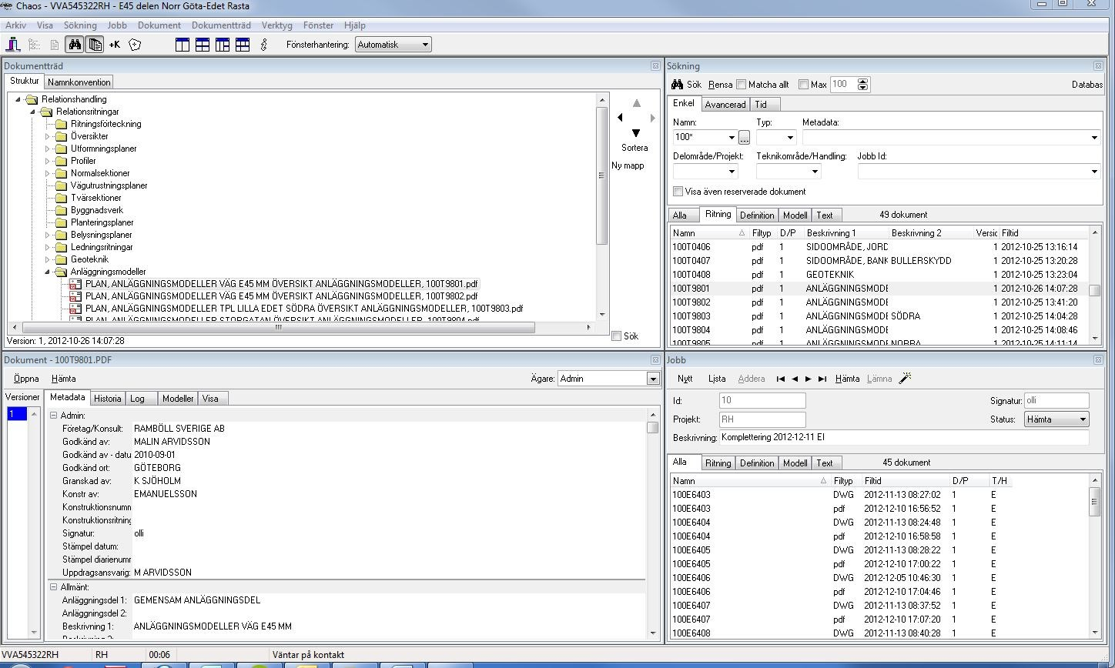Click Lista in the Jobb panel
Viewport: 1115px width, 668px height.
pos(717,379)
